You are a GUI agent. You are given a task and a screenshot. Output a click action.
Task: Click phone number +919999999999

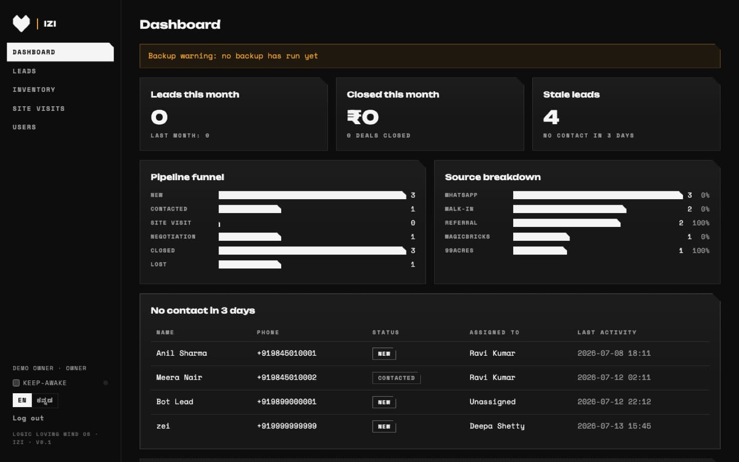[286, 426]
